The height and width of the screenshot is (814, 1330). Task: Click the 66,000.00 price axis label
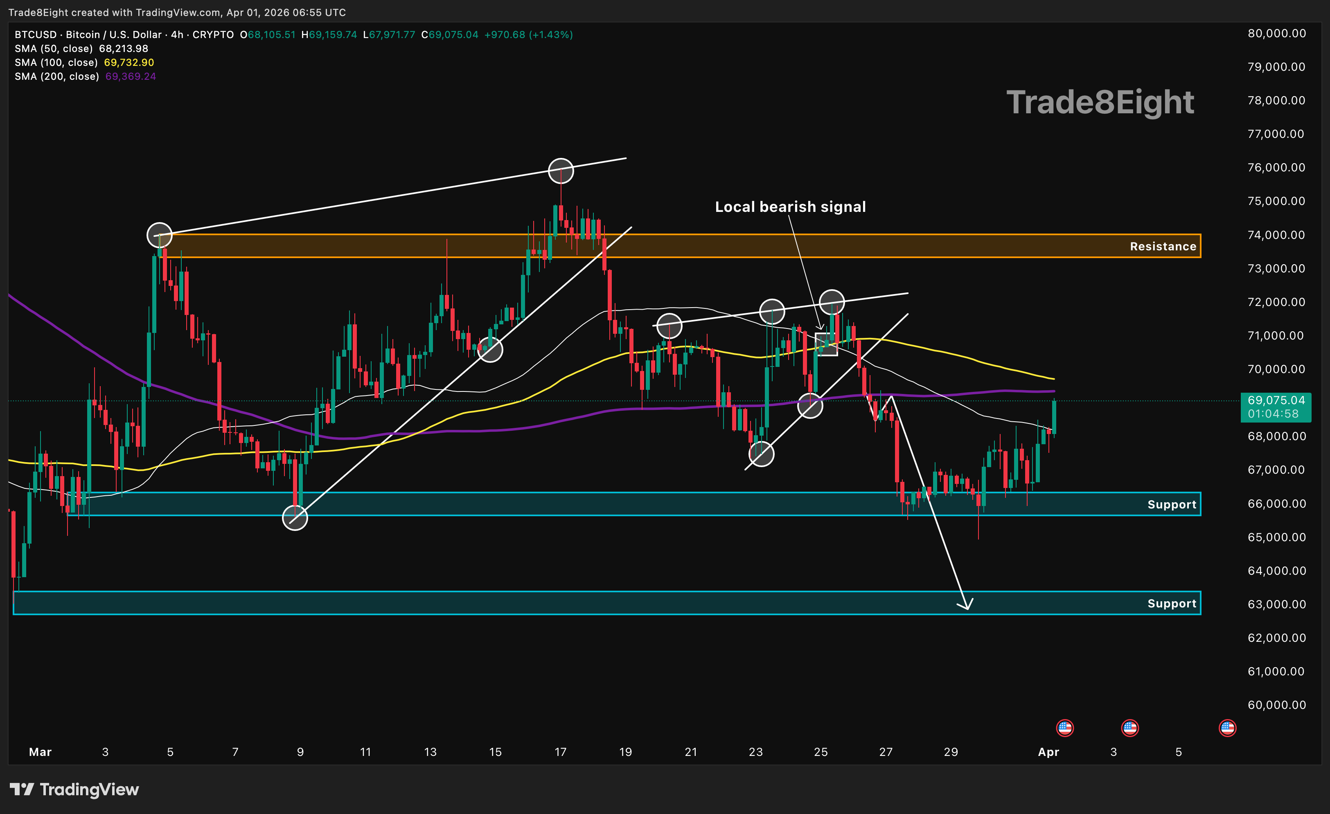click(x=1276, y=503)
